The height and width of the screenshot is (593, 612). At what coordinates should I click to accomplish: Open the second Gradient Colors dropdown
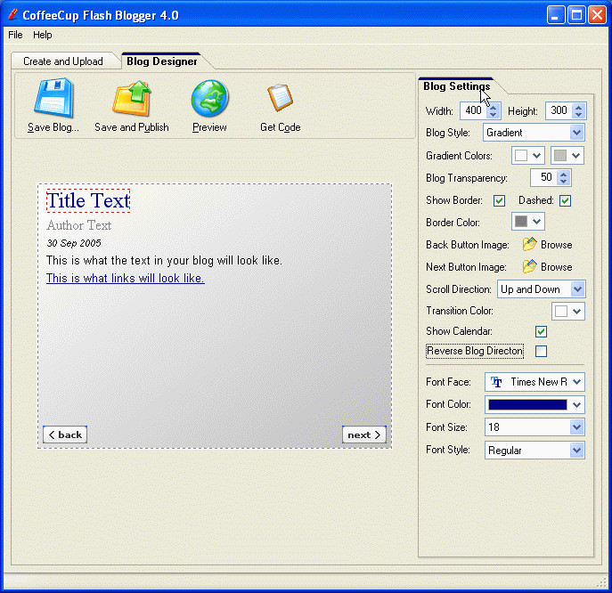pos(576,156)
